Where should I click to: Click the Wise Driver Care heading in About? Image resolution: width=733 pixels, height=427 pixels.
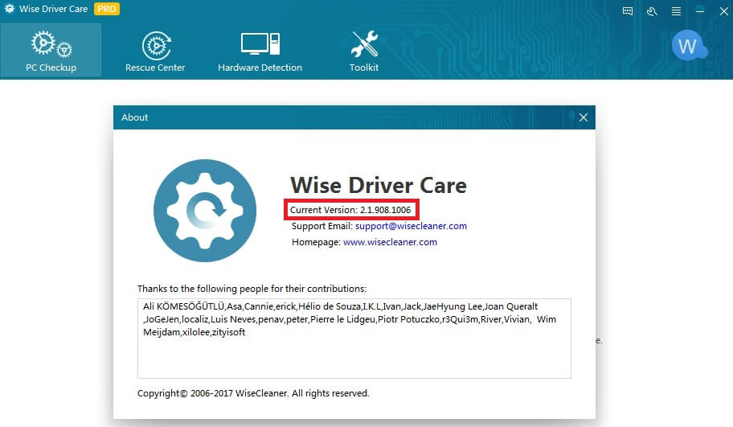pyautogui.click(x=379, y=185)
